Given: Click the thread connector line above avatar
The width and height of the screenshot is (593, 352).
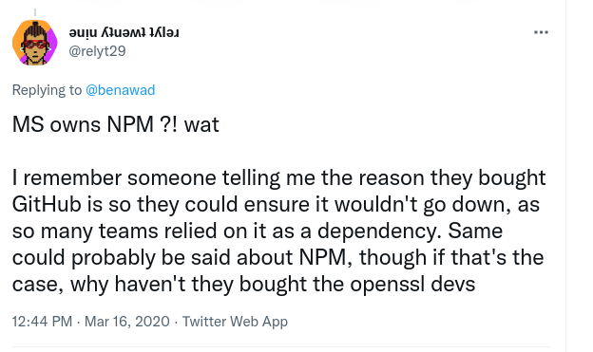Looking at the screenshot, I should click(35, 12).
